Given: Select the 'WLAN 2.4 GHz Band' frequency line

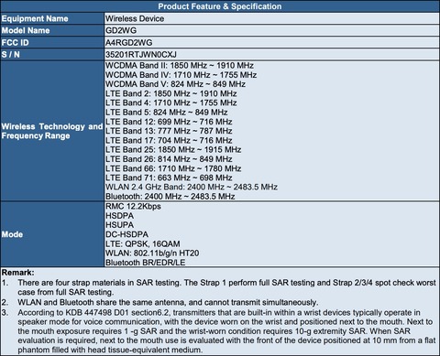Looking at the screenshot, I should click(x=192, y=187).
